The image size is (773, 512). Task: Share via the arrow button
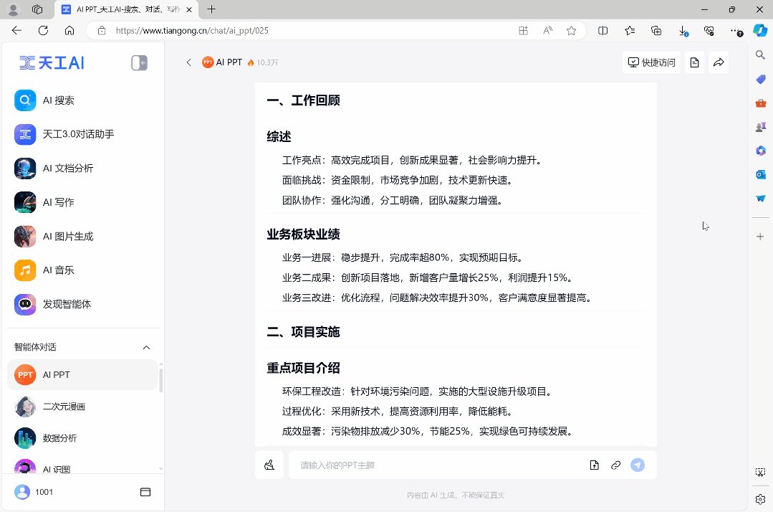pos(719,62)
